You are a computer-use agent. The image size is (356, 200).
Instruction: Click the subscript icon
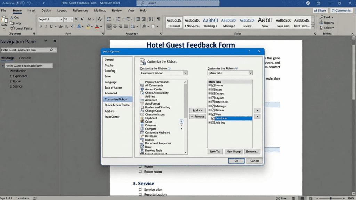click(x=66, y=26)
